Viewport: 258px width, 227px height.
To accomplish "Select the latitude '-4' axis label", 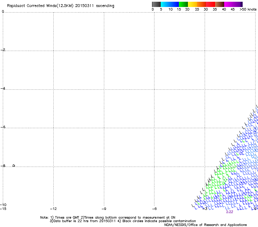I will pos(3,88).
